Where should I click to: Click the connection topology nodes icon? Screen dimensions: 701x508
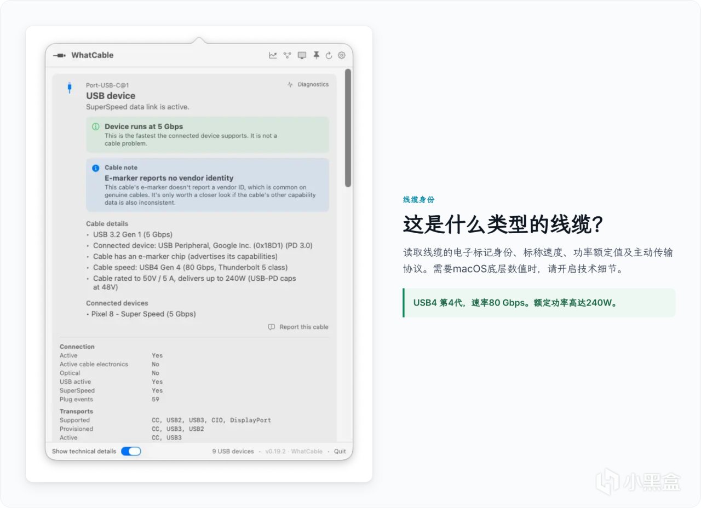pos(287,55)
